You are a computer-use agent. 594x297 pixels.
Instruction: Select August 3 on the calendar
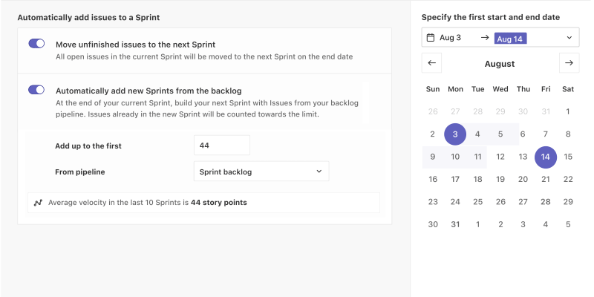455,134
